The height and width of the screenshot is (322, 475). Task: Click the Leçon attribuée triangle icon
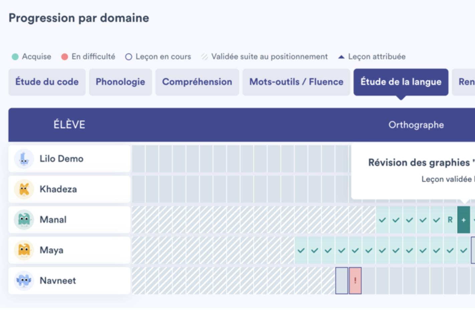tap(341, 57)
